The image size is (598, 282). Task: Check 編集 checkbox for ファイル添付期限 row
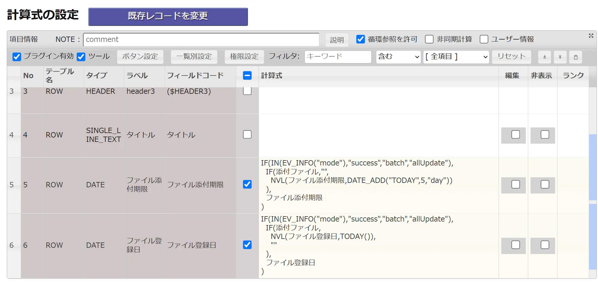point(515,184)
